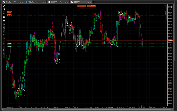Expand symbol dropdown on third USDJPY tab
The width and height of the screenshot is (177, 111).
click(x=58, y=2)
